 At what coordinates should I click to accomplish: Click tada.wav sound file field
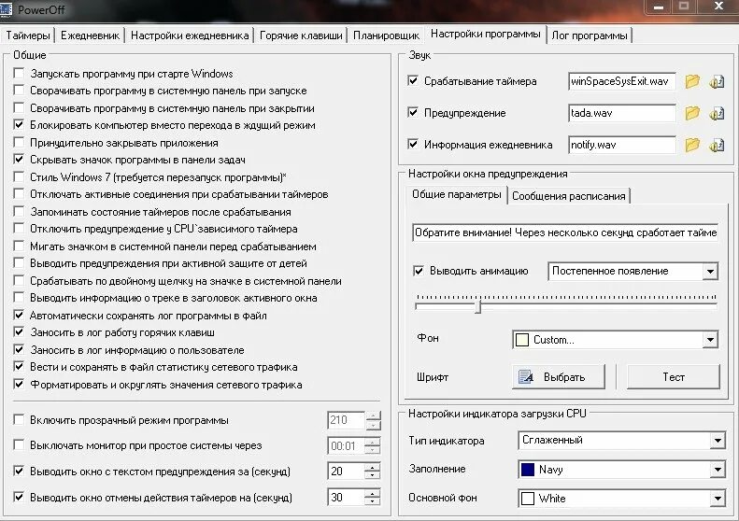point(622,113)
